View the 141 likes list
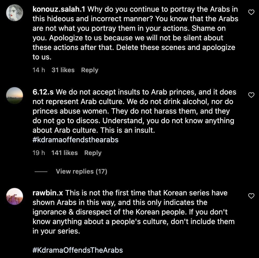This screenshot has height=258, width=259. [65, 153]
